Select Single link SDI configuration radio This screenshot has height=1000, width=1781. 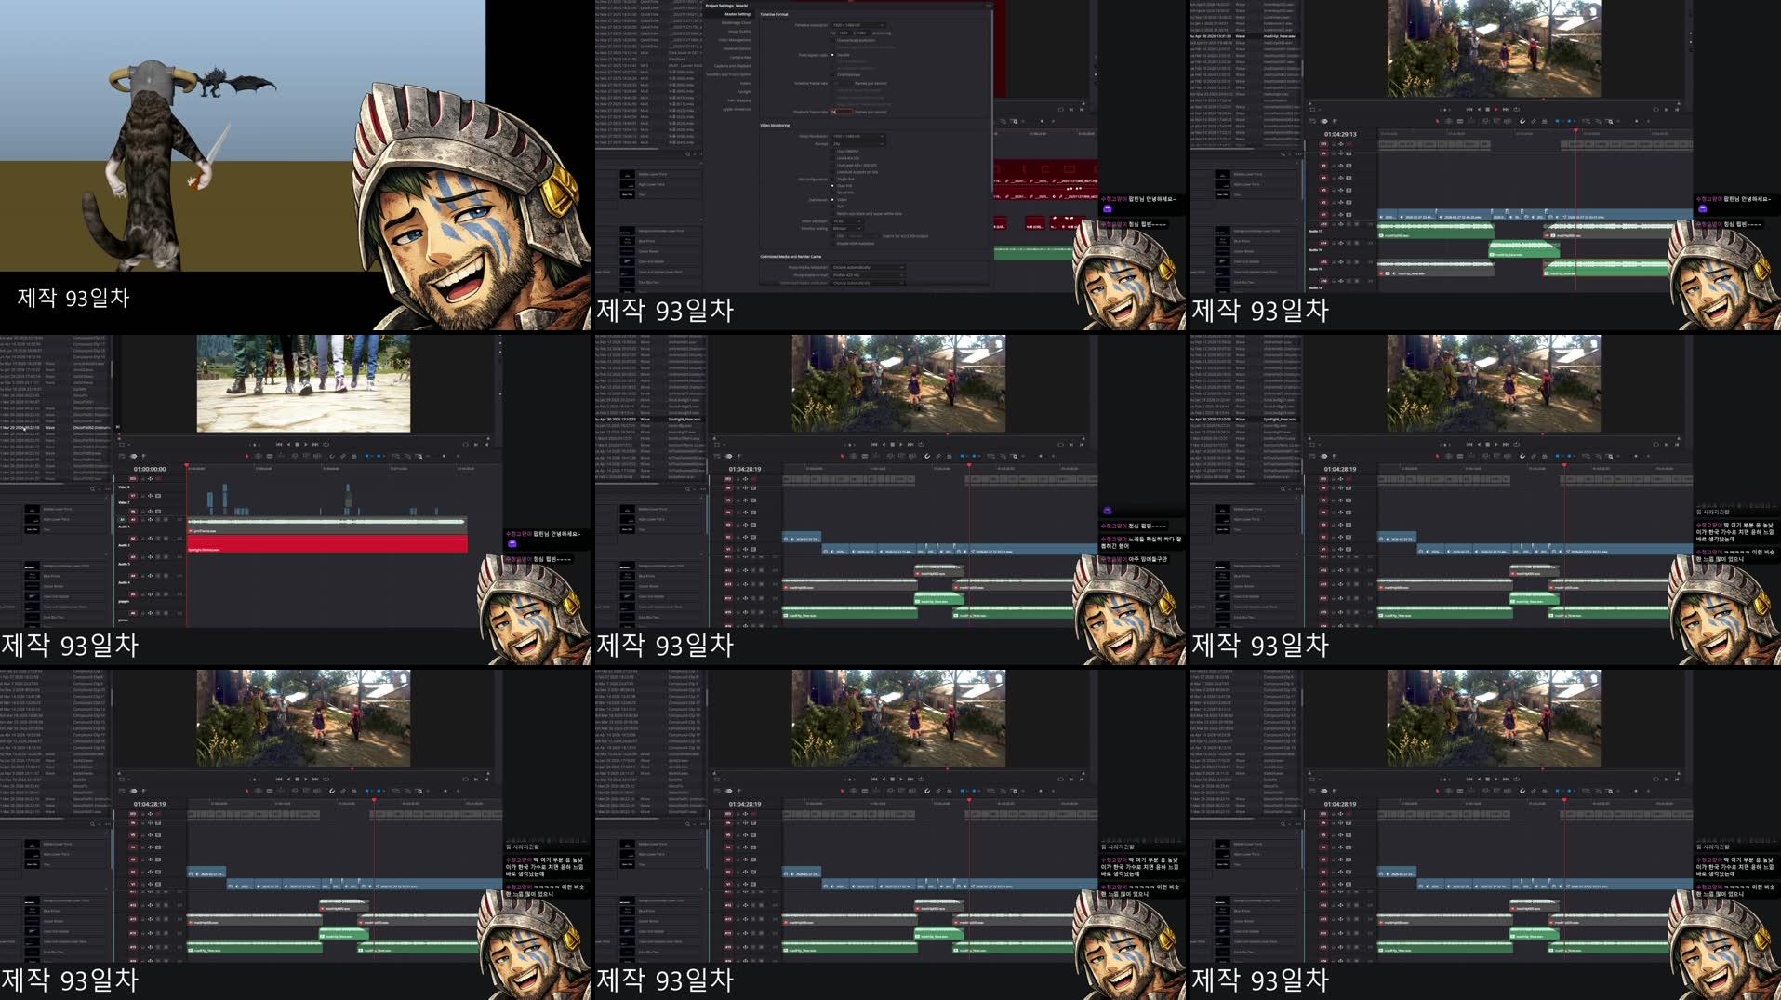[x=832, y=180]
